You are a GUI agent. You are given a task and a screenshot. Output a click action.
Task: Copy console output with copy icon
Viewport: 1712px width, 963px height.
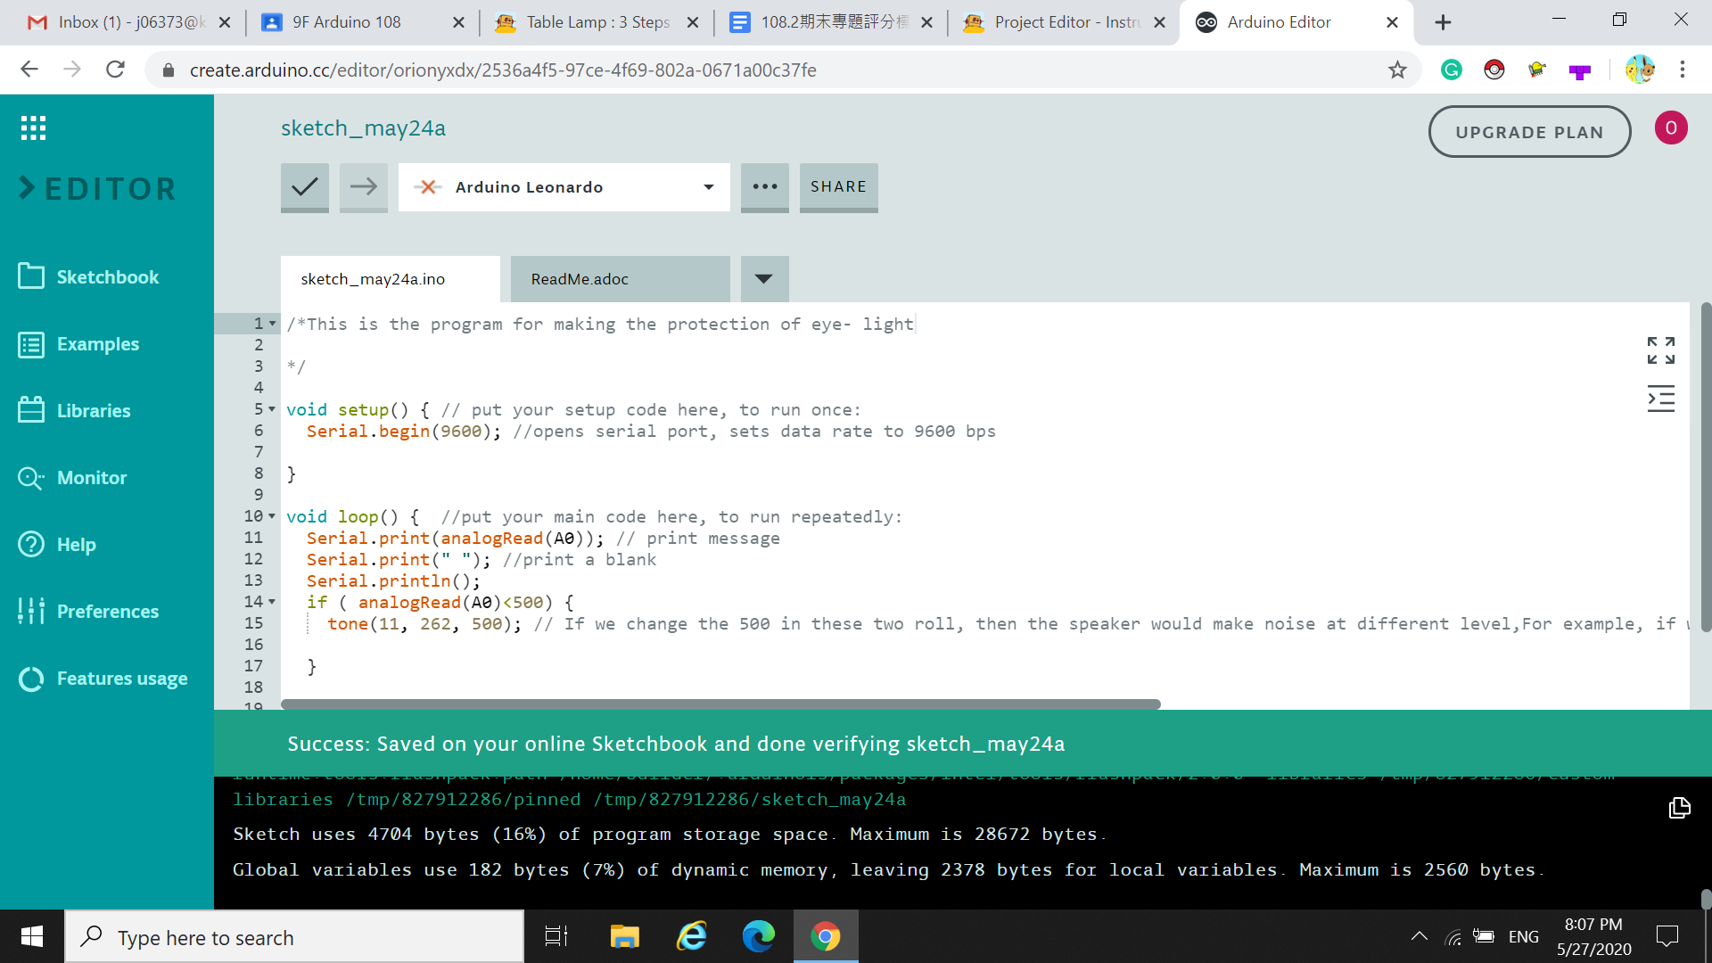1679,808
